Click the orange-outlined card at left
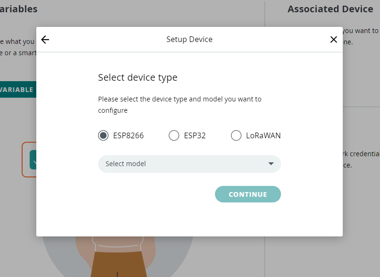380x277 pixels. tap(28, 159)
